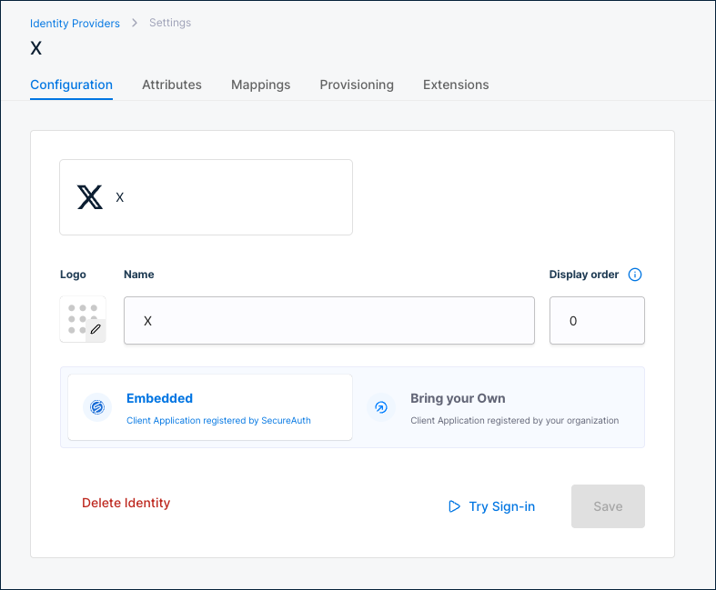Click the Display order info icon
The height and width of the screenshot is (590, 716).
[635, 275]
